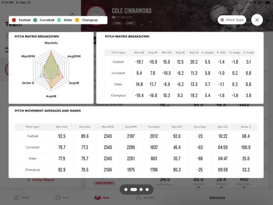Click the R. Height column header
273x205 pixels.
(x=208, y=53)
